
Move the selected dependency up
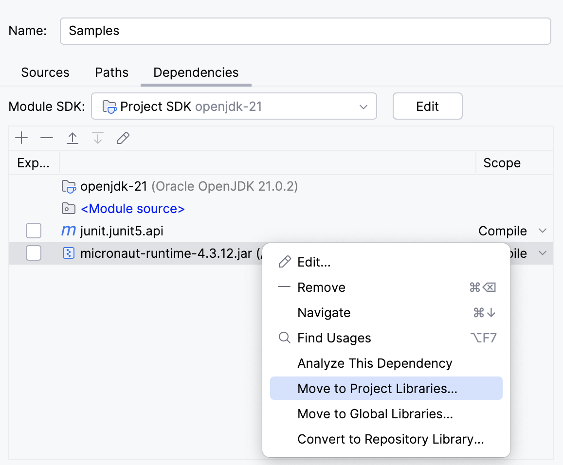(72, 138)
